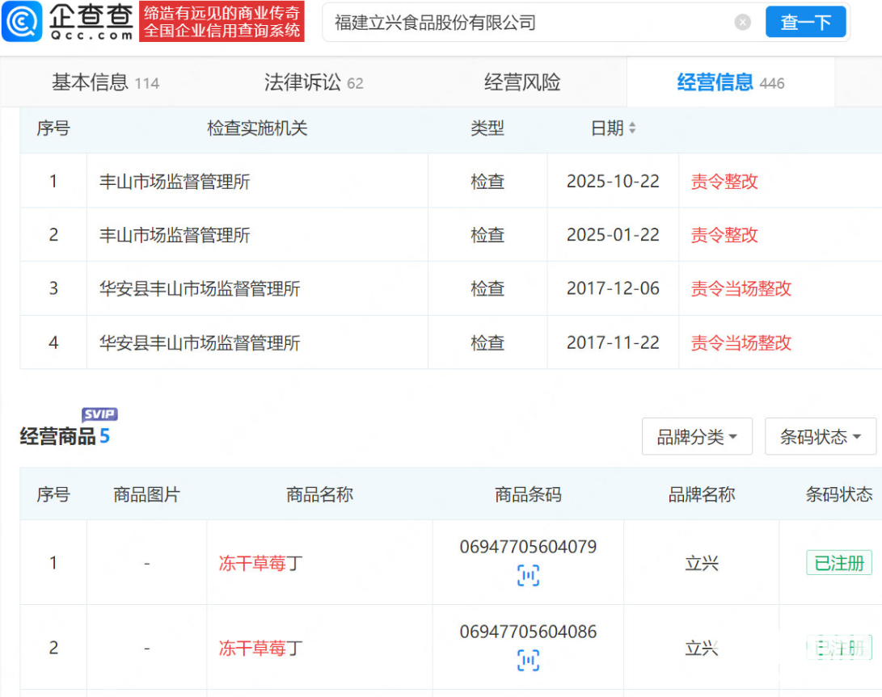
Task: Sort inspections by 日期 column arrows
Action: [632, 128]
